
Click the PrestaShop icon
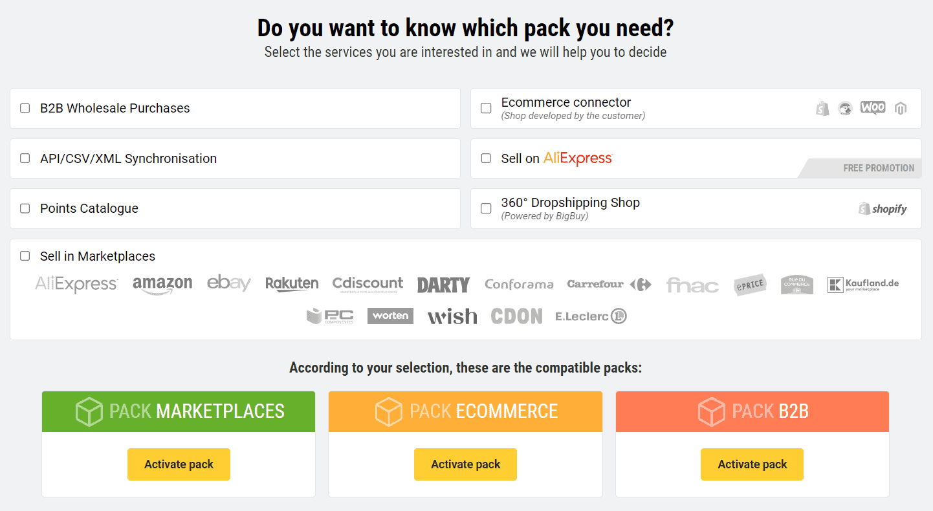[x=846, y=108]
